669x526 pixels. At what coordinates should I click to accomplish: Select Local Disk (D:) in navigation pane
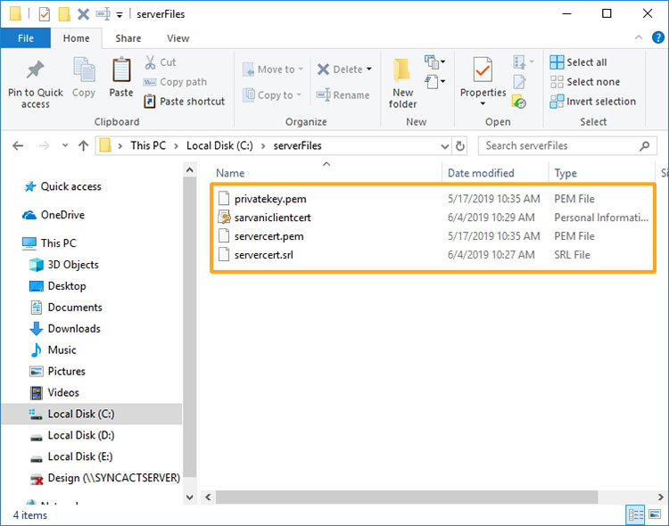[x=80, y=435]
